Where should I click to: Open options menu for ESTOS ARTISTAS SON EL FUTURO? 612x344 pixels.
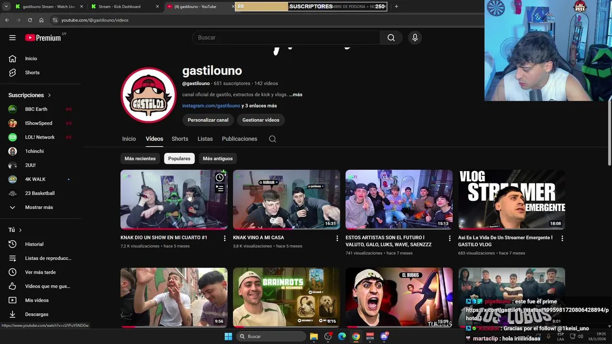tap(449, 238)
